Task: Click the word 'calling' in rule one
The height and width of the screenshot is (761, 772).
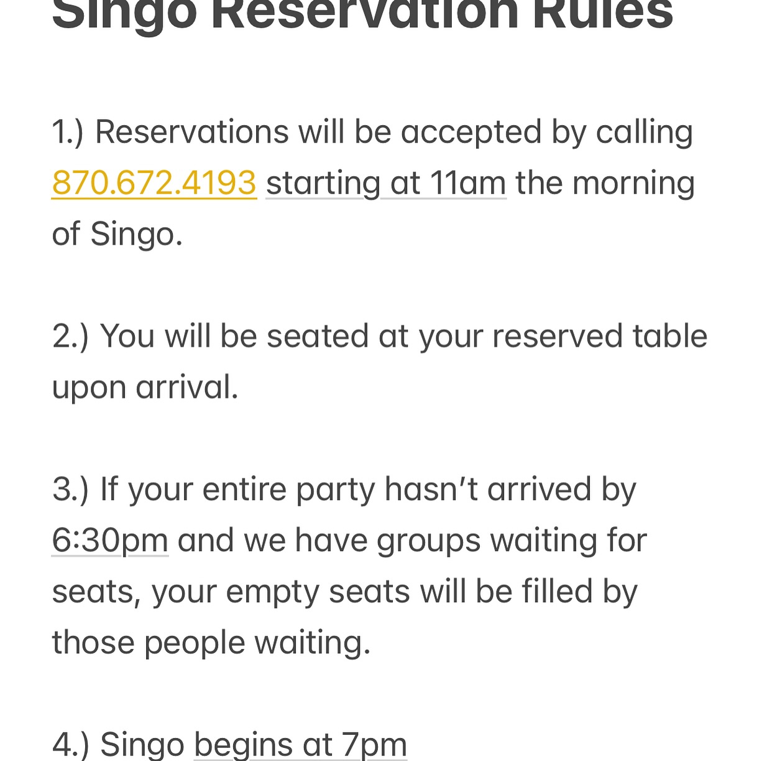Action: (645, 133)
